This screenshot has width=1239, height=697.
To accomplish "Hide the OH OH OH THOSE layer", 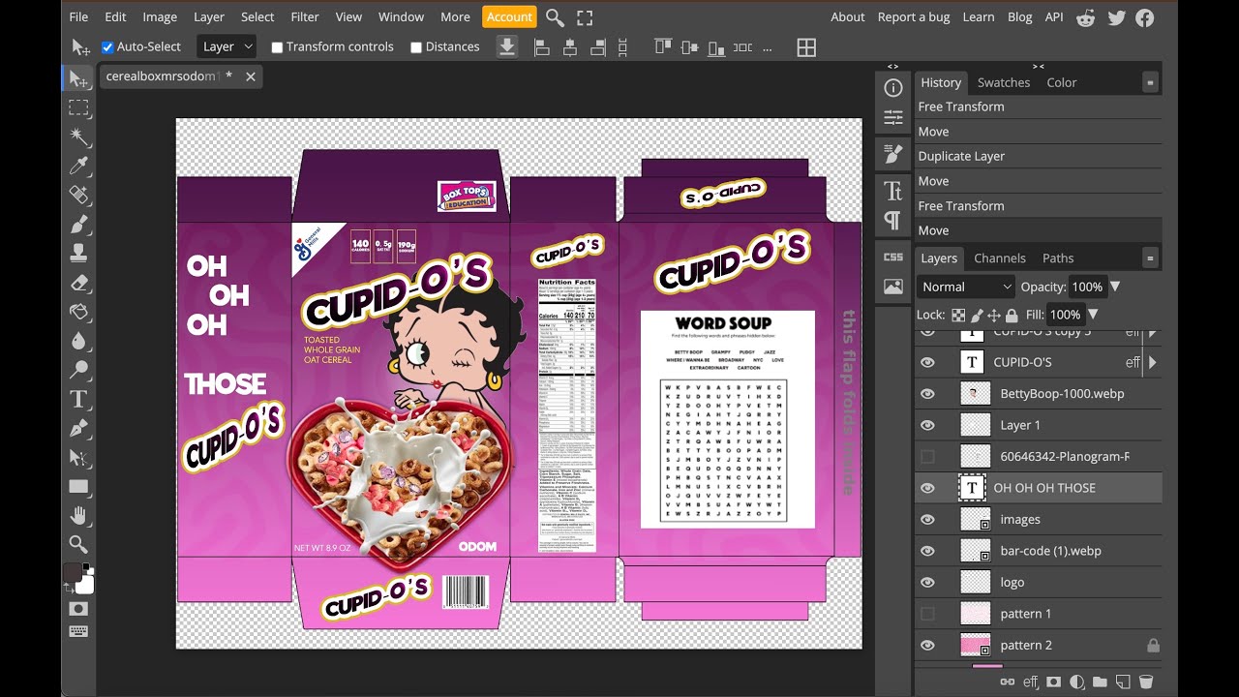I will (x=927, y=488).
